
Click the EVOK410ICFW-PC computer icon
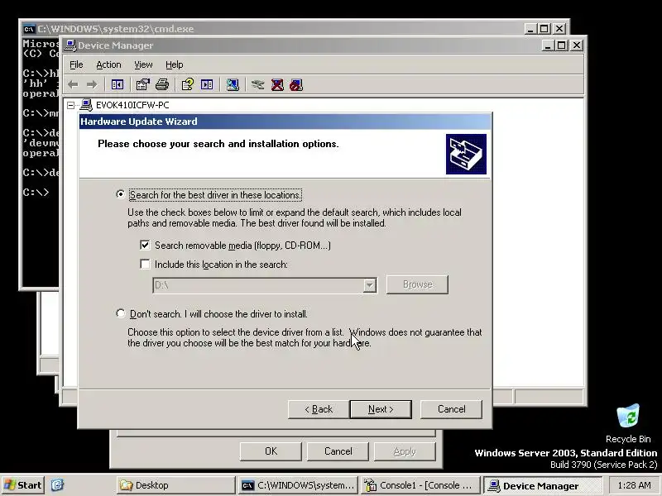[86, 105]
